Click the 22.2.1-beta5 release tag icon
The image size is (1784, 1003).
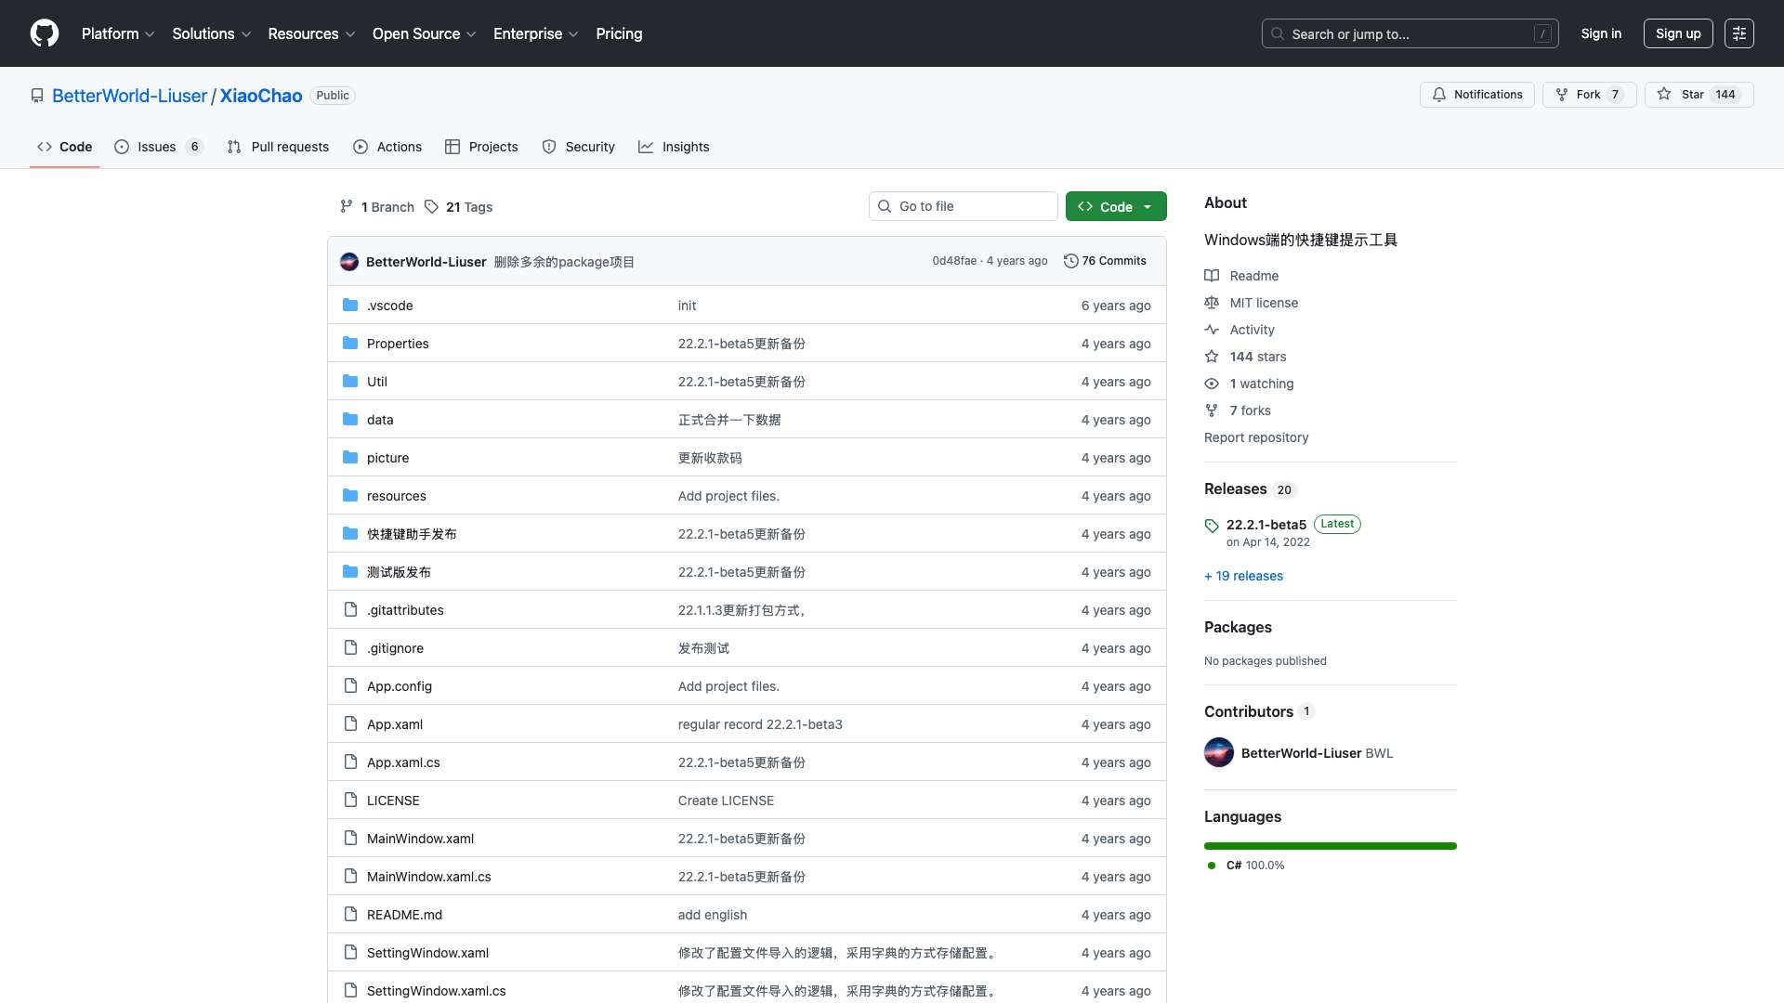[x=1212, y=526]
